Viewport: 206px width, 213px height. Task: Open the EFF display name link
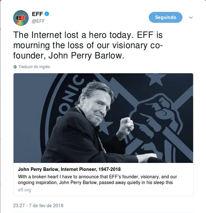37,14
